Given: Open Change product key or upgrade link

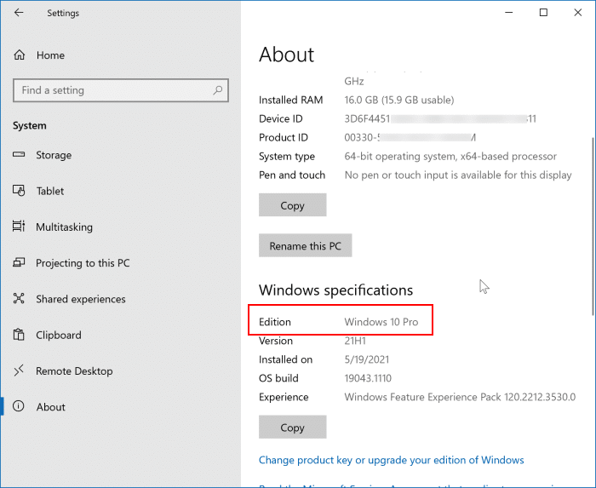Looking at the screenshot, I should (x=391, y=460).
